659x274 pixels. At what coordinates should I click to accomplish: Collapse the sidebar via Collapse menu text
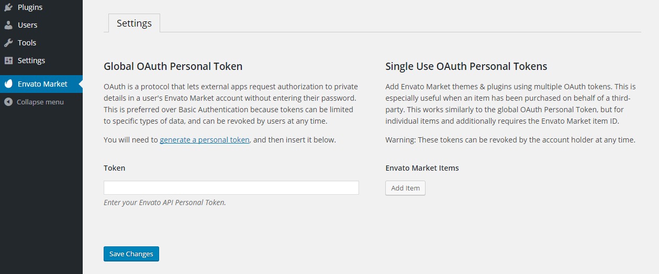tap(40, 102)
